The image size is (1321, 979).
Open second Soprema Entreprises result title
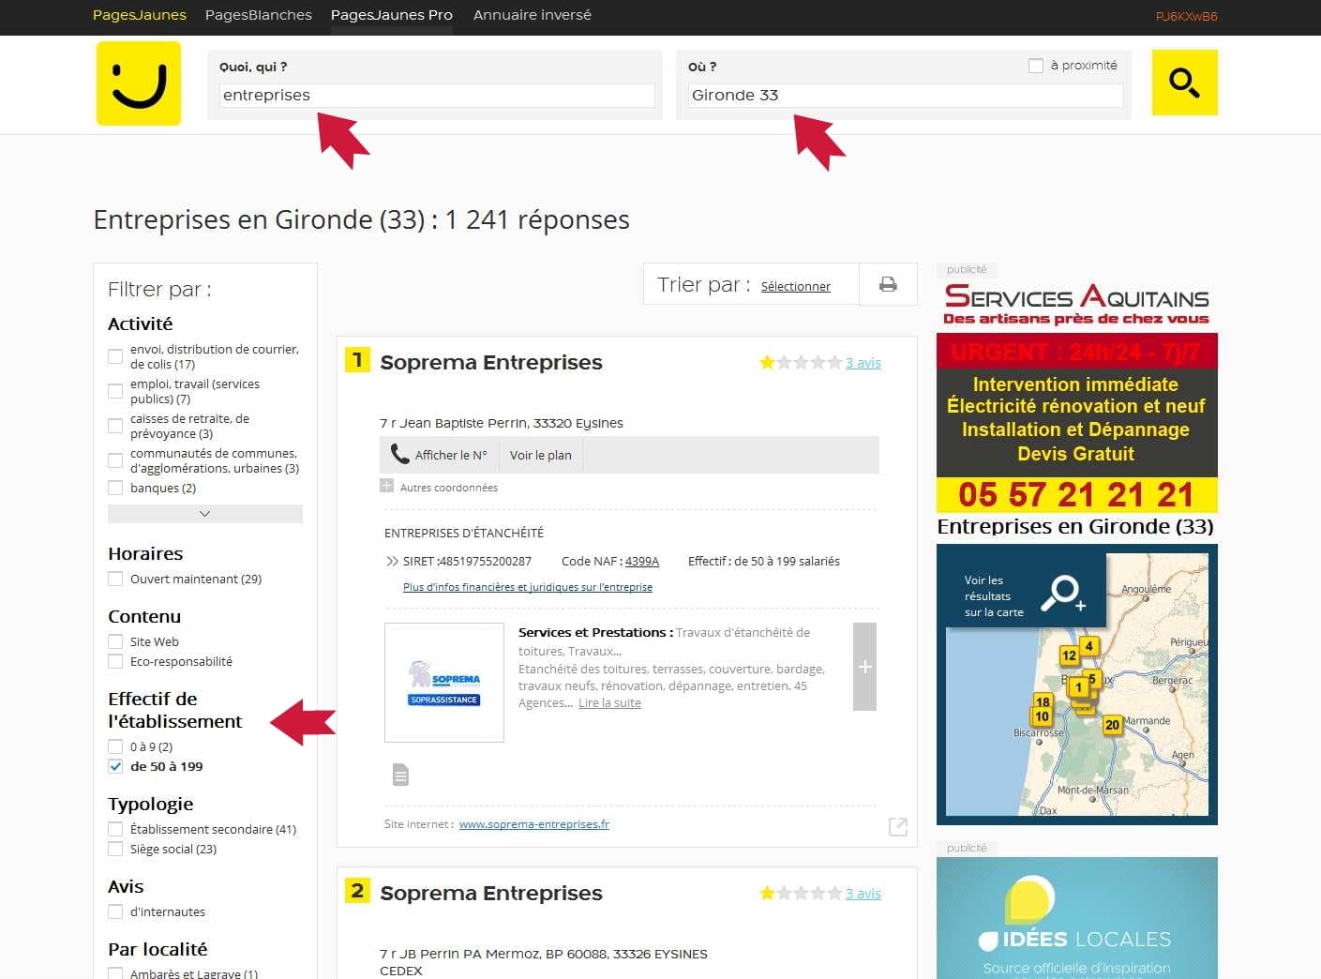(491, 894)
